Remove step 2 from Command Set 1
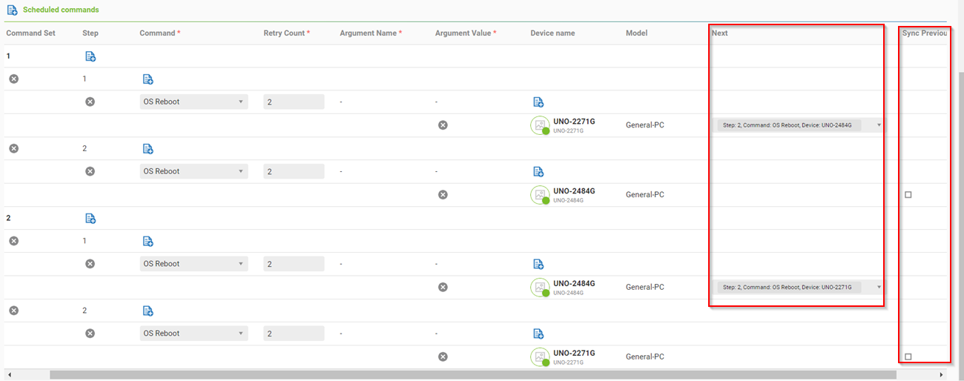 tap(13, 148)
